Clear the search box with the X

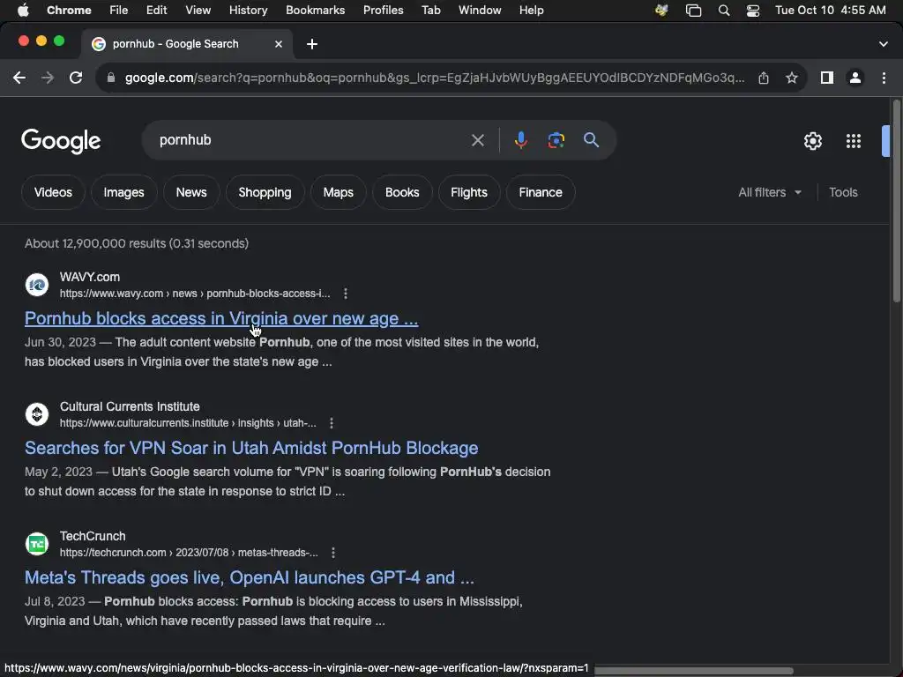click(477, 140)
